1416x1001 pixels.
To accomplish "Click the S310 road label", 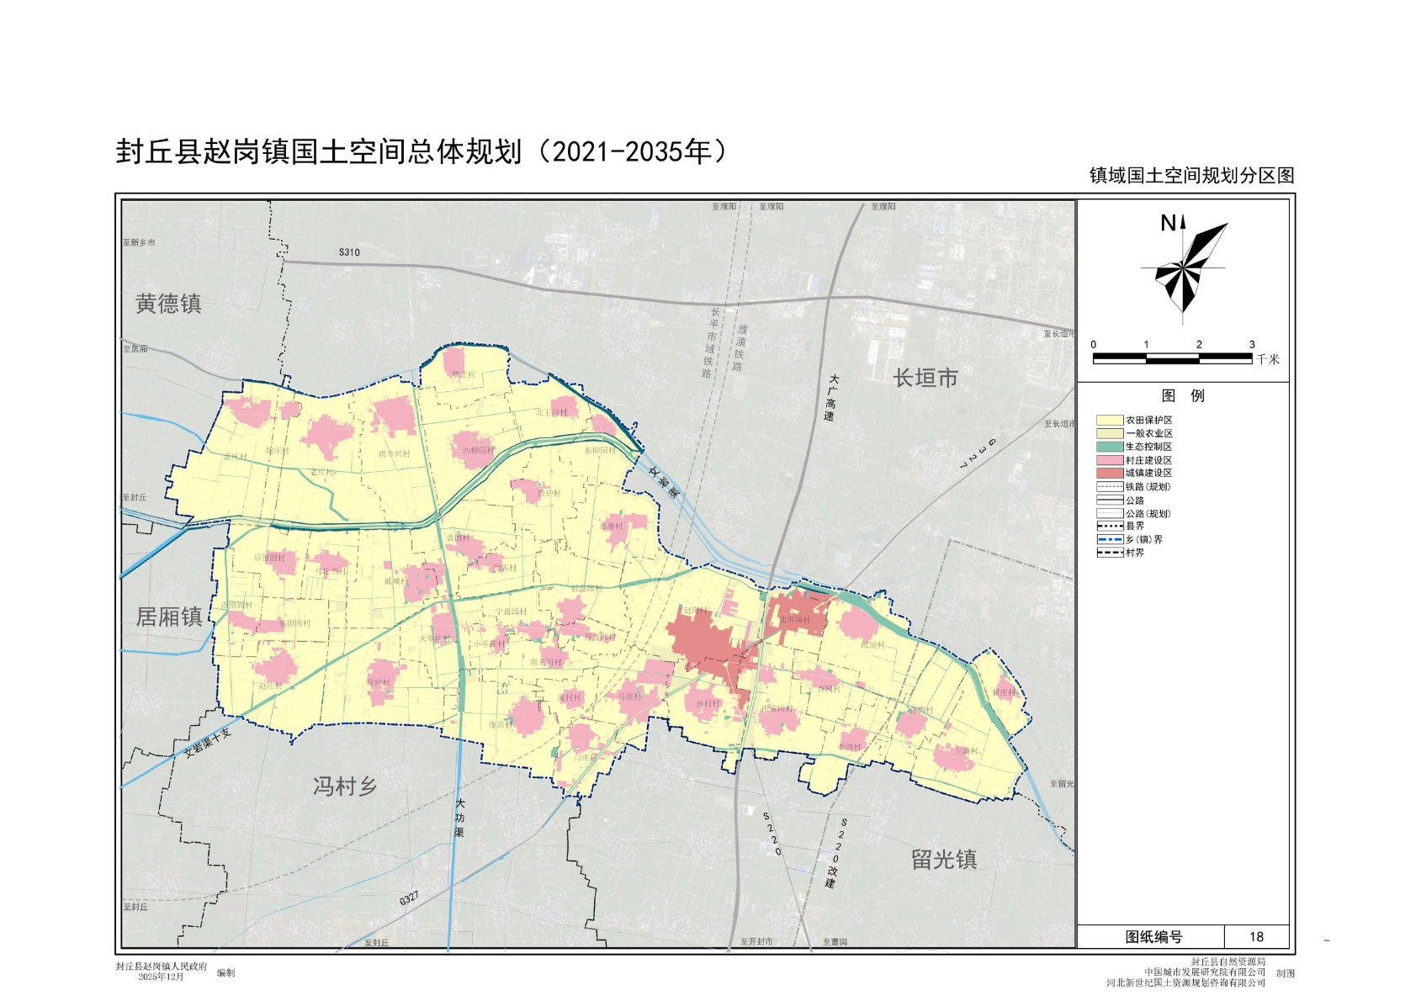I will coord(349,252).
